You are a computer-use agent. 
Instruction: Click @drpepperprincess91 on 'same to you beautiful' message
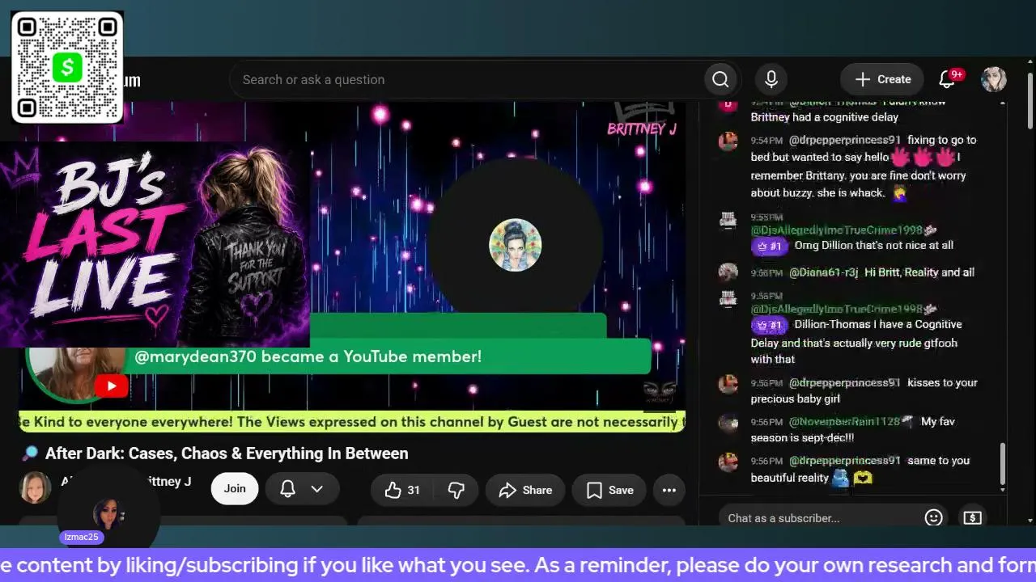click(x=845, y=461)
